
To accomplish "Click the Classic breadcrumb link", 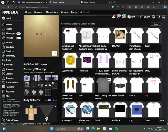I will pos(75,24).
